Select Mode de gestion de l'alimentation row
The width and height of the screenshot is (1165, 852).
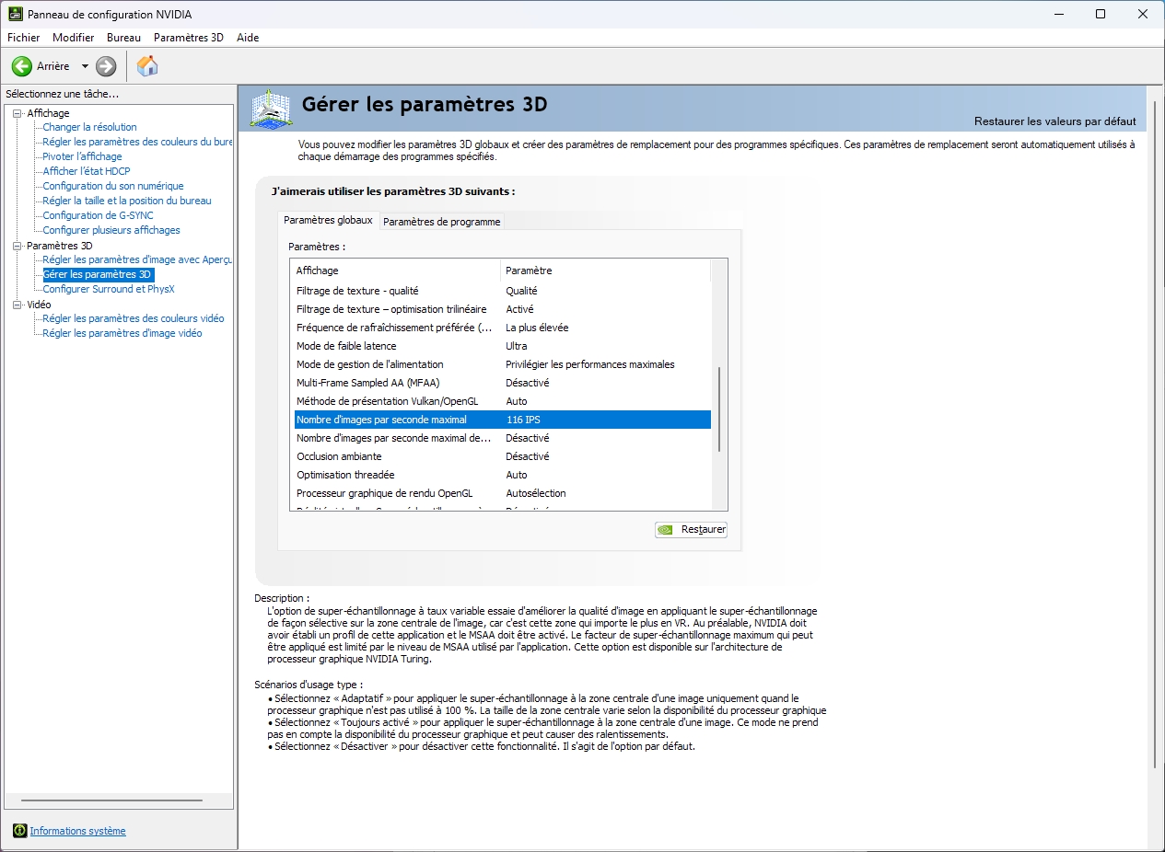pos(502,364)
